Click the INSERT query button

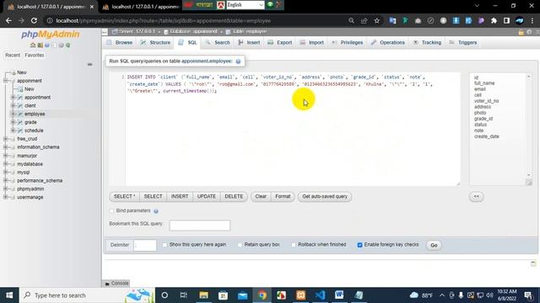(180, 196)
